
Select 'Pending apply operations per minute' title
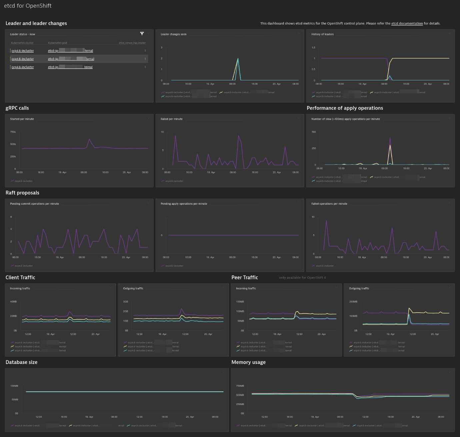[x=184, y=204]
